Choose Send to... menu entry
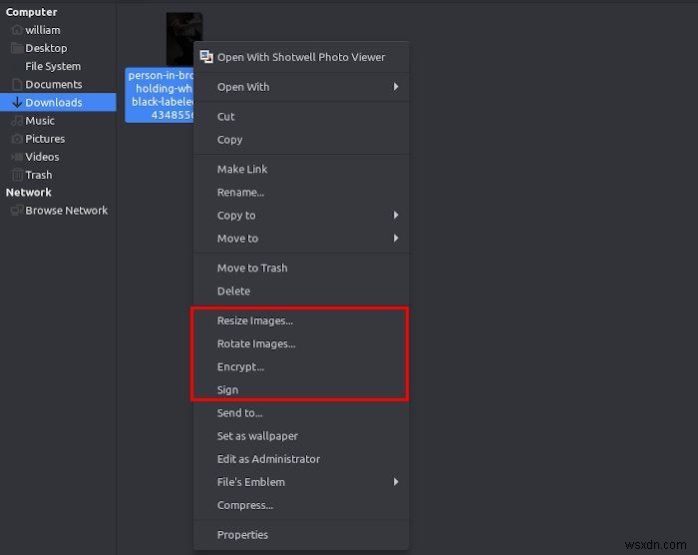Viewport: 698px width, 555px height. pos(301,413)
